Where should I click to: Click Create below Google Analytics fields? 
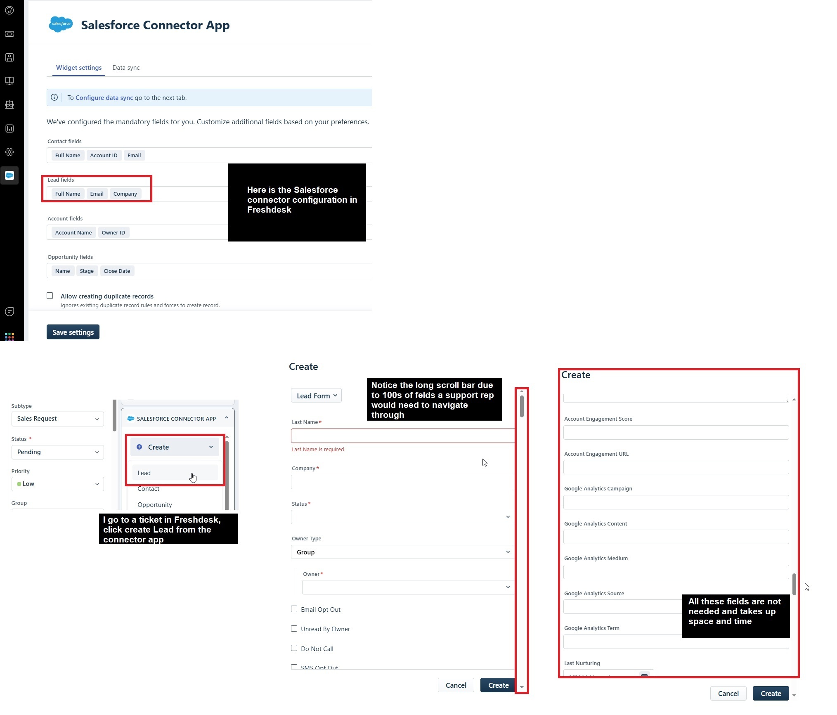pyautogui.click(x=771, y=694)
